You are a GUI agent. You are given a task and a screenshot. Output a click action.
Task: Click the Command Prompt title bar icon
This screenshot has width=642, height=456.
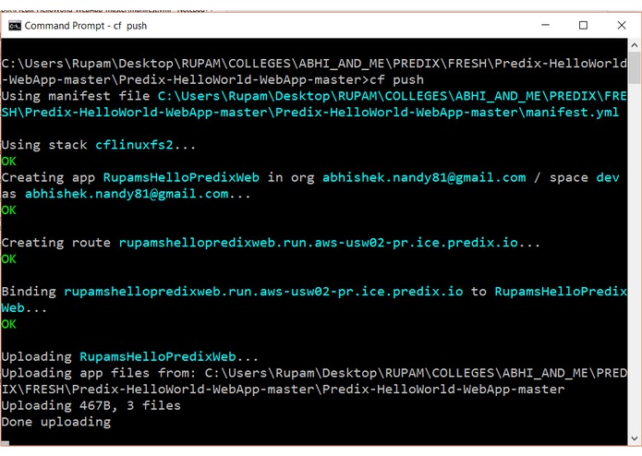[15, 26]
